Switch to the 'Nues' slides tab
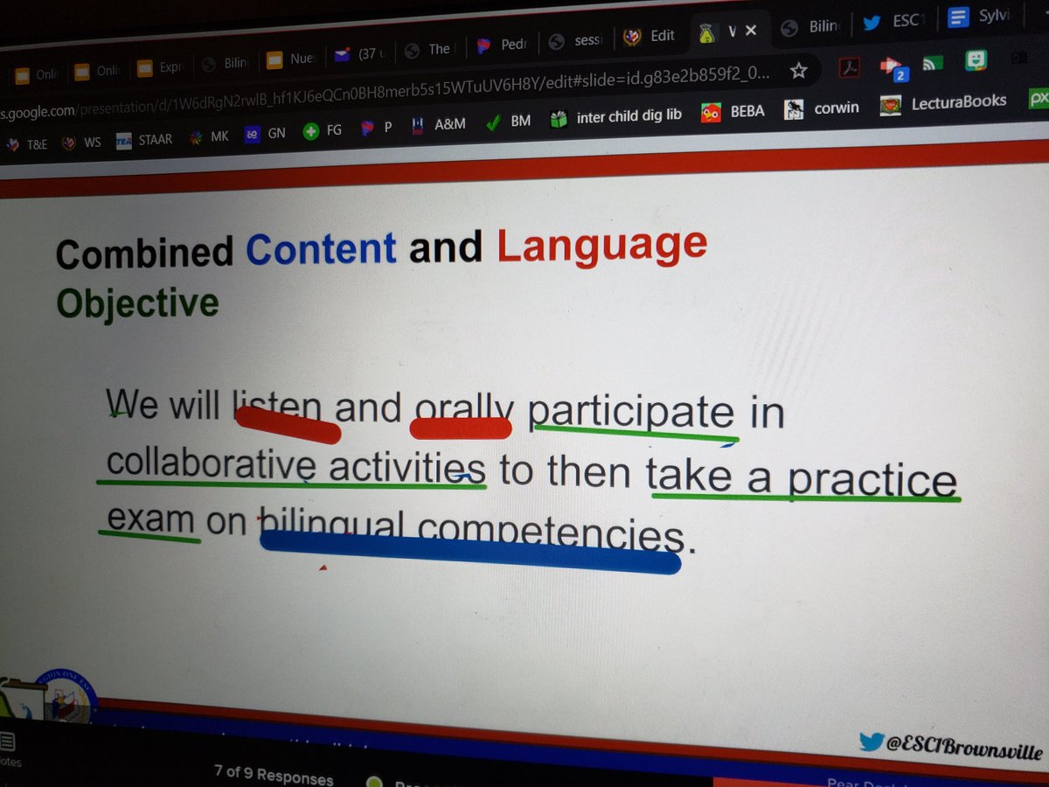Viewport: 1049px width, 787px height. (x=292, y=59)
